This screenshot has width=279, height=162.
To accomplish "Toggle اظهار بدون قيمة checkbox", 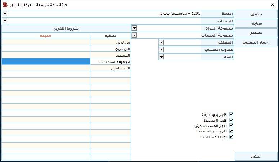I will click(x=231, y=114).
